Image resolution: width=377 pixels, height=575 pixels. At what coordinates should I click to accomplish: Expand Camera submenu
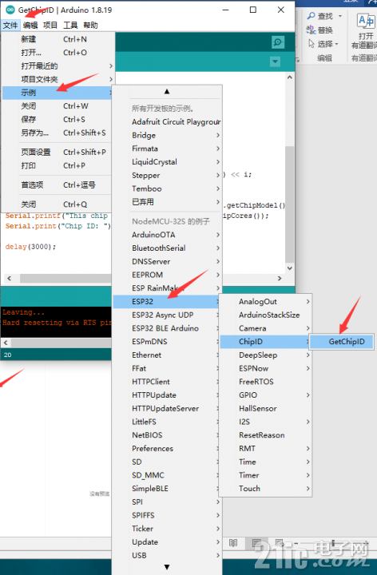265,328
